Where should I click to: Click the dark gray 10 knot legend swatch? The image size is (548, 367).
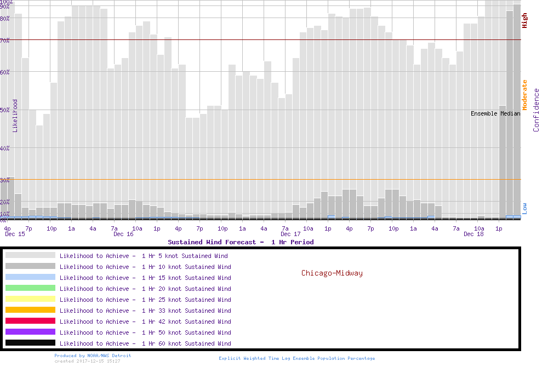[30, 266]
